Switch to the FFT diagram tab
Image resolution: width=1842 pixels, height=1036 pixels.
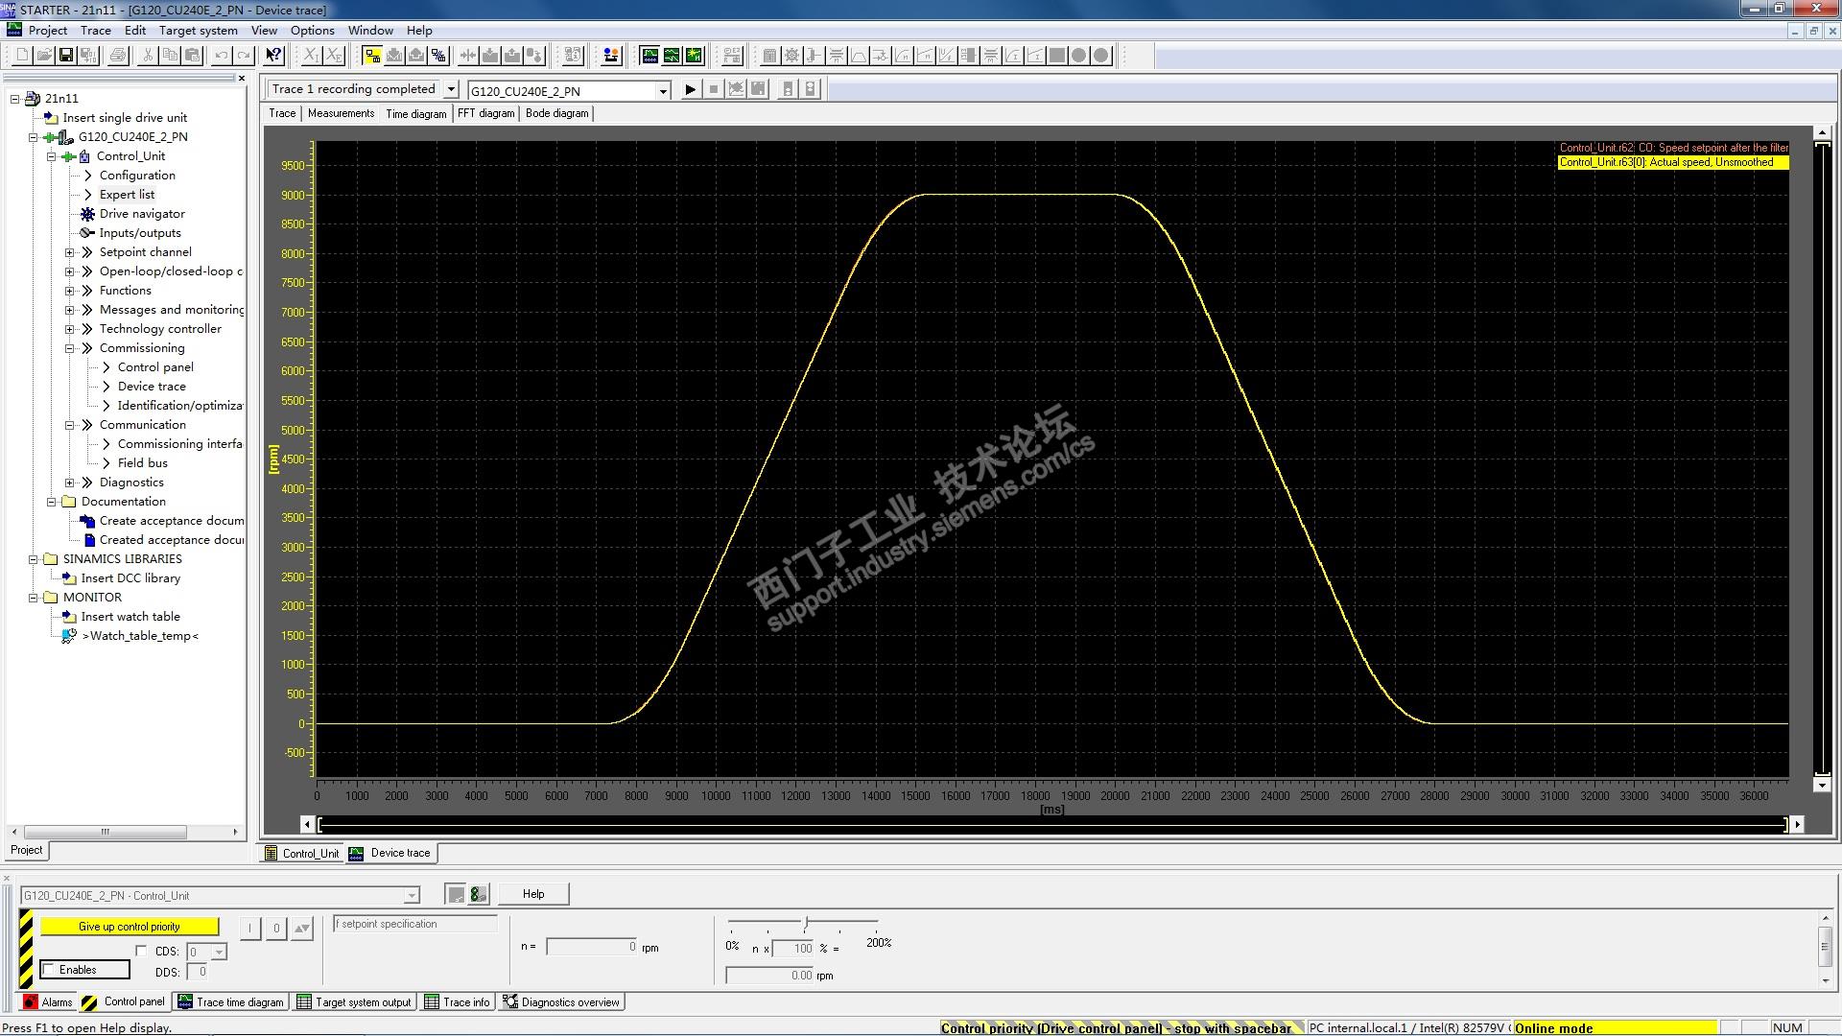click(x=485, y=113)
